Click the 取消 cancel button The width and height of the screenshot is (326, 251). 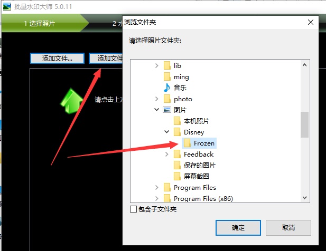288,228
